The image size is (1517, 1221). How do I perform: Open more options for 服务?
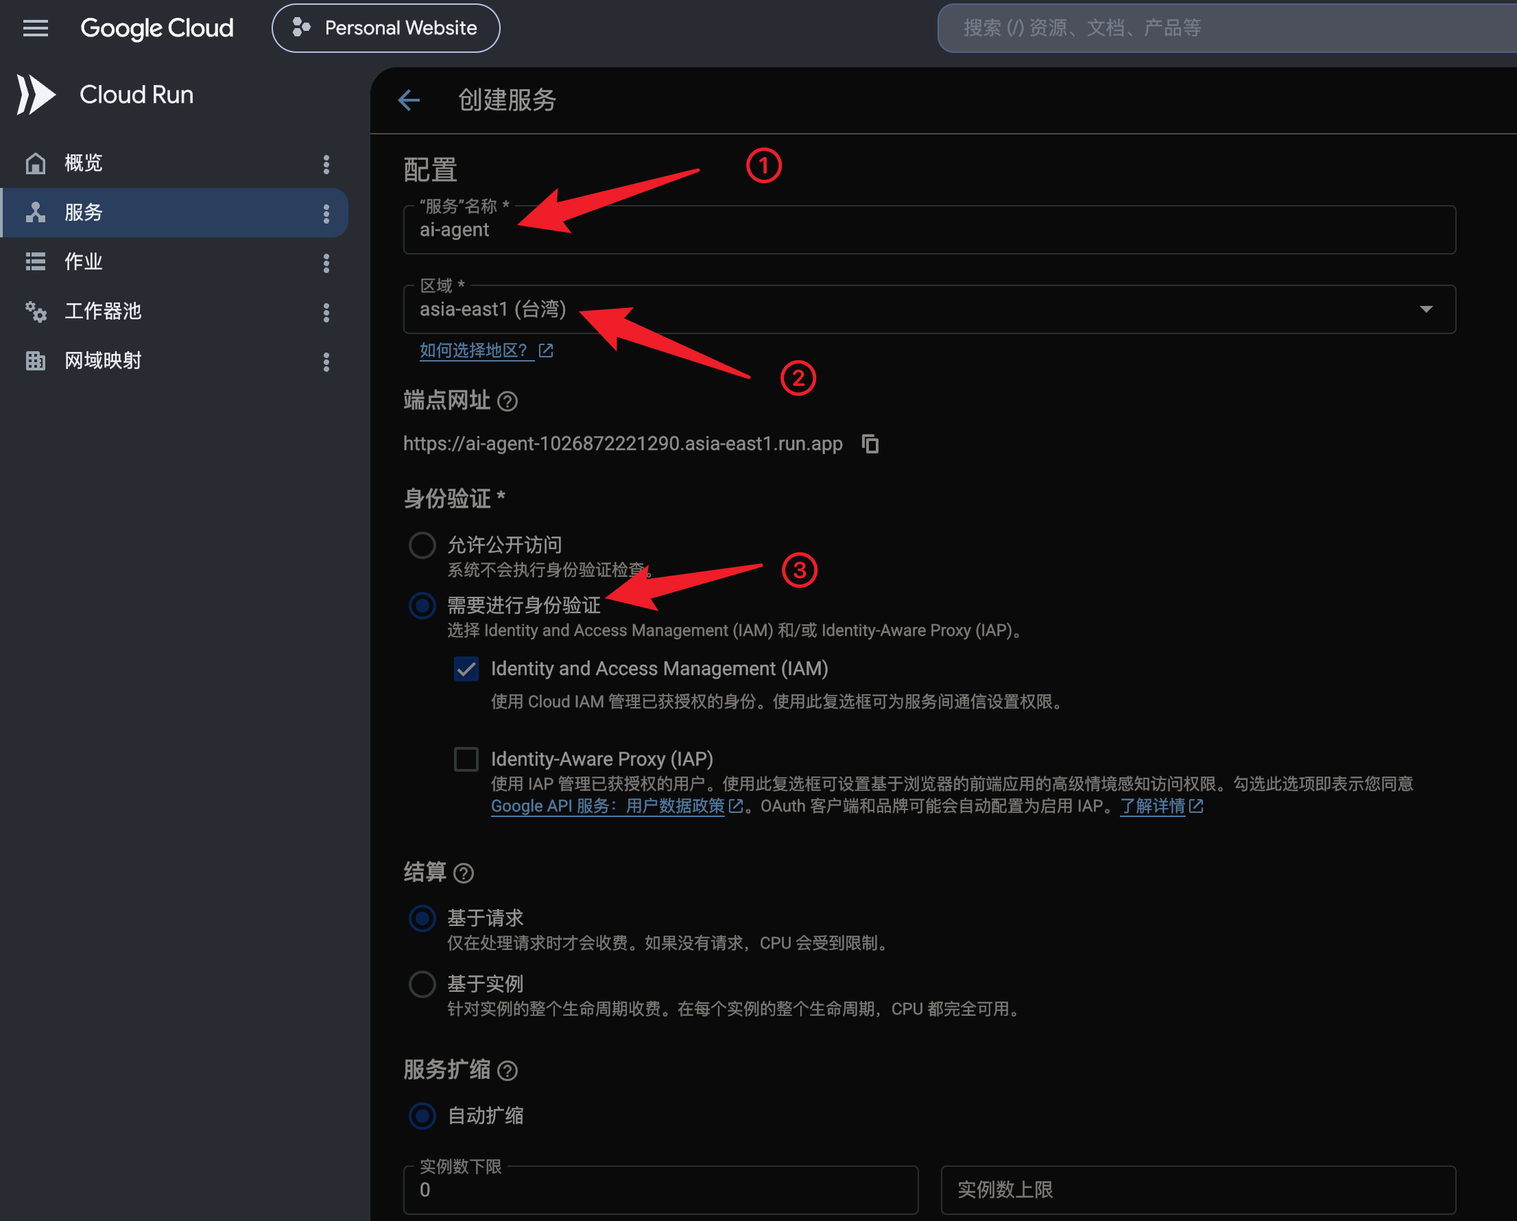coord(326,213)
